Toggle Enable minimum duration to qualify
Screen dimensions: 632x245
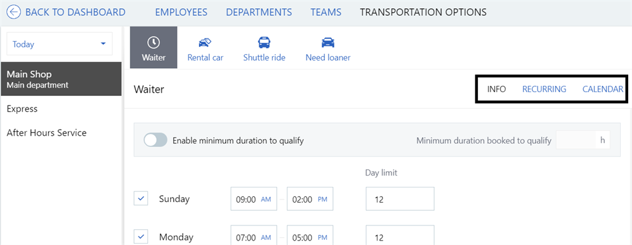click(x=155, y=140)
